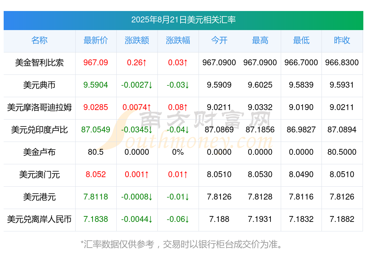Click previous close 80.5000
367x256 pixels.
pos(342,152)
